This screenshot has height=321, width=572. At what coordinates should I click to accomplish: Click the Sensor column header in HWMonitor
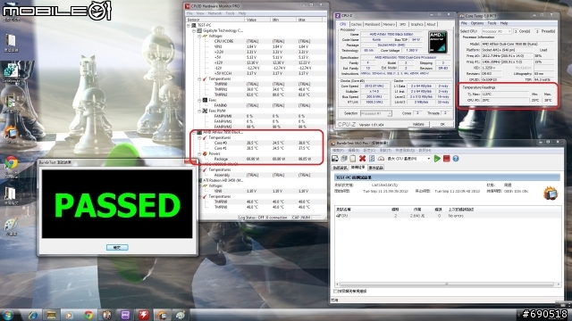[214, 20]
